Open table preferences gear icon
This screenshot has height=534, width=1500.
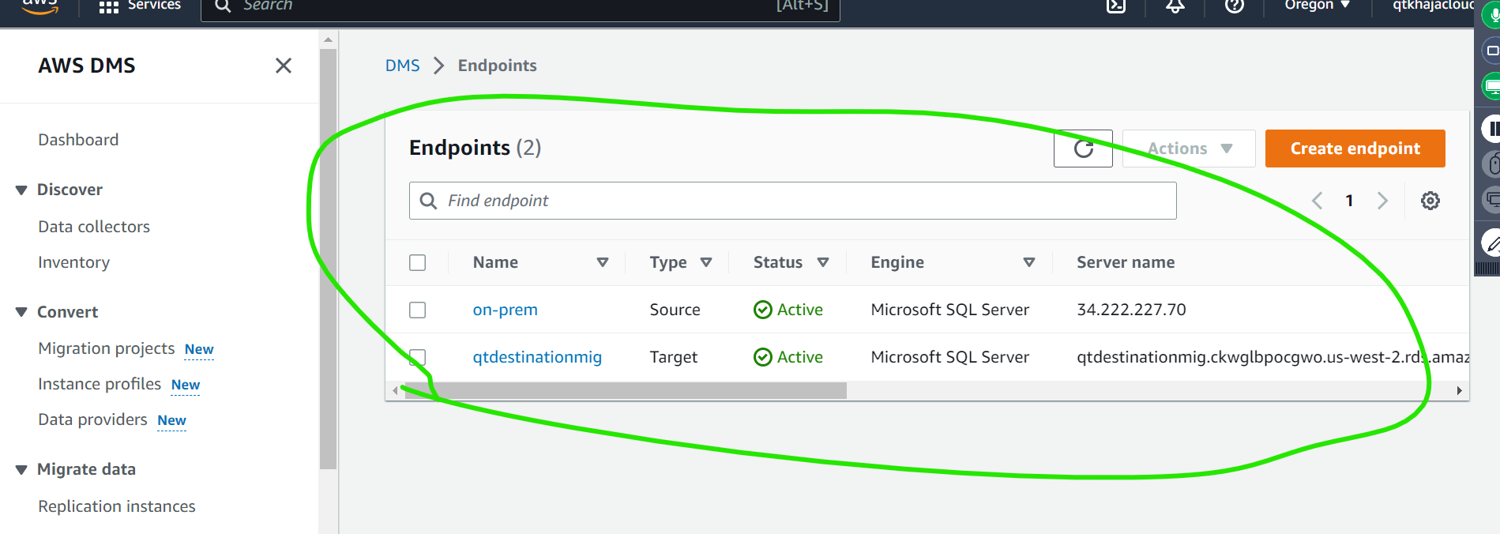(1430, 201)
